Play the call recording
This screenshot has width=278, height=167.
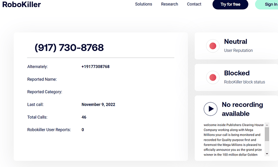pyautogui.click(x=211, y=109)
